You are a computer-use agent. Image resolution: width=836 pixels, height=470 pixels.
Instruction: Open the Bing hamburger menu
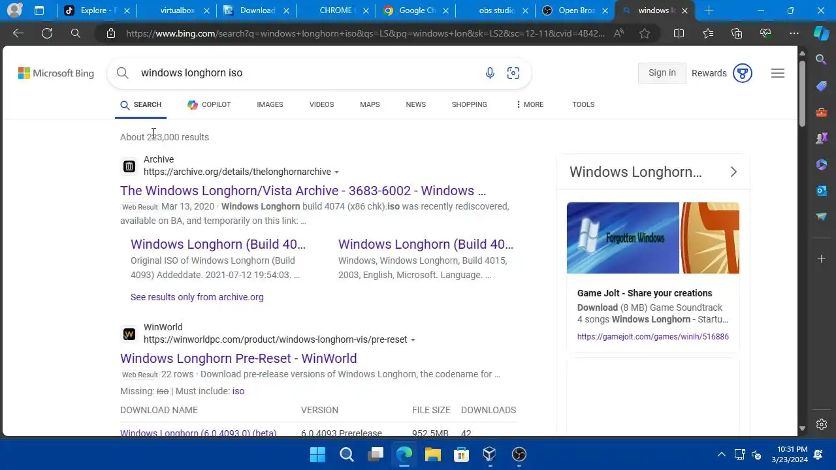[x=778, y=73]
